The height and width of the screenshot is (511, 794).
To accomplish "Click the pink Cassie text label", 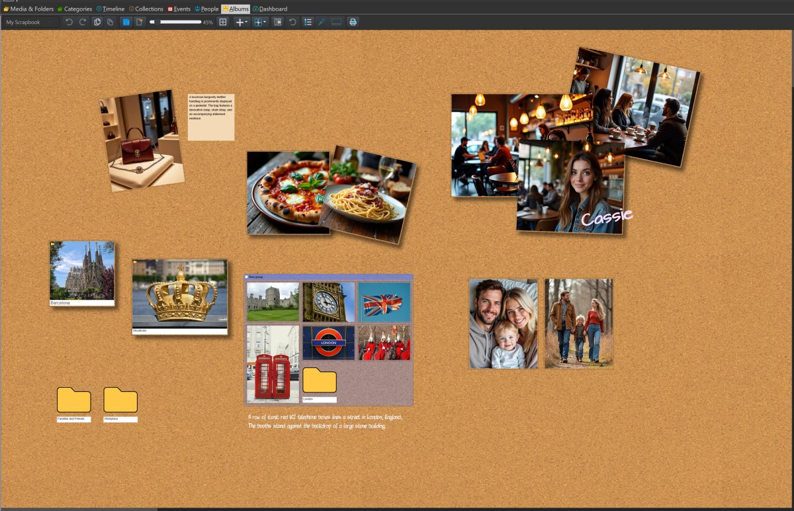I will click(x=607, y=217).
